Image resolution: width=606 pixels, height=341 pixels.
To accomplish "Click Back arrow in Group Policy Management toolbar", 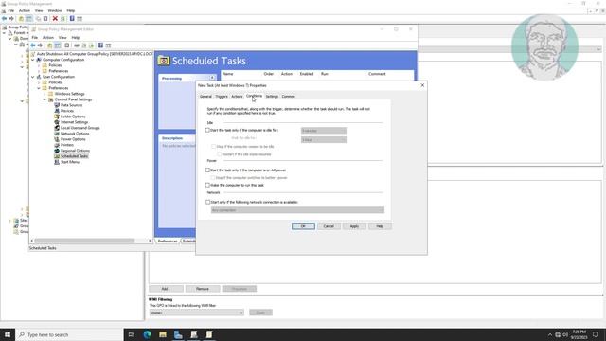I will [x=4, y=19].
